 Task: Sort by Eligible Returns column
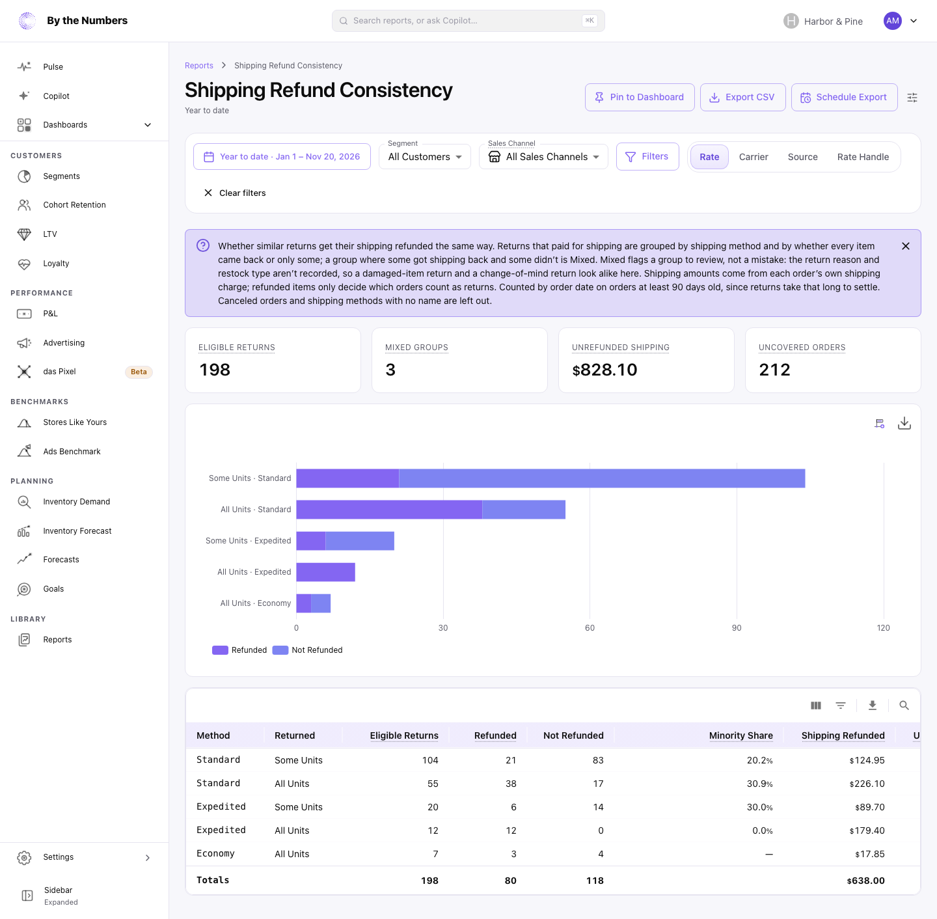[404, 735]
